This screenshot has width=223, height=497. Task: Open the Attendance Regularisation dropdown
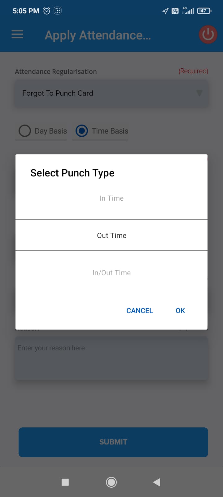(x=111, y=93)
